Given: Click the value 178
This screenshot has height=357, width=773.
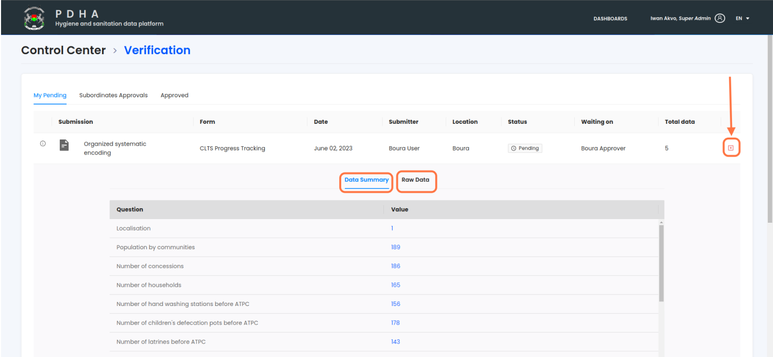Looking at the screenshot, I should pyautogui.click(x=396, y=323).
